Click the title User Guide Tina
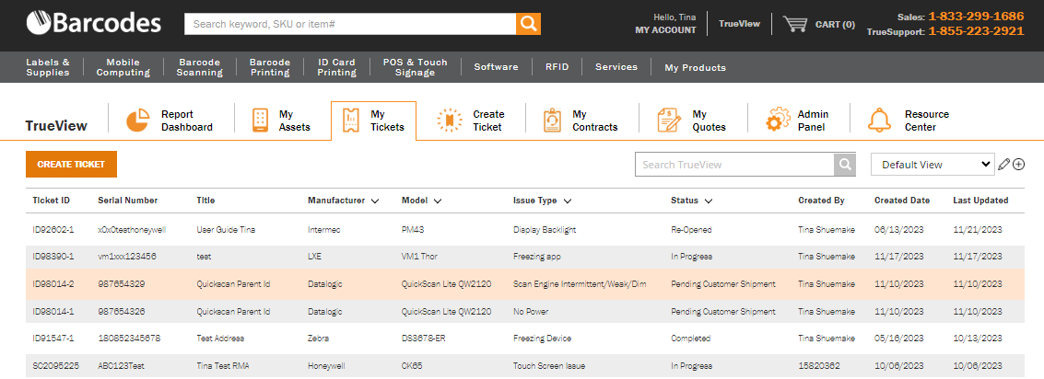This screenshot has height=379, width=1044. pyautogui.click(x=226, y=229)
